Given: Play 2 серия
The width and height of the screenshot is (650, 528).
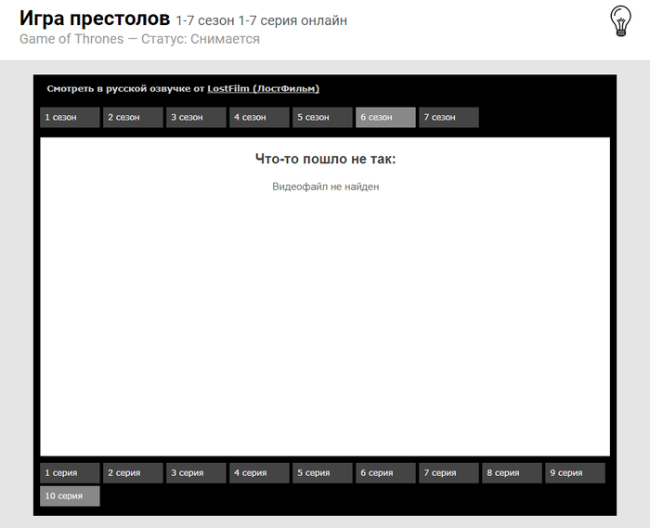Looking at the screenshot, I should (x=133, y=473).
